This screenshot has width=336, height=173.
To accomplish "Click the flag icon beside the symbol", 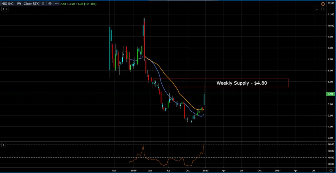I will click(43, 4).
